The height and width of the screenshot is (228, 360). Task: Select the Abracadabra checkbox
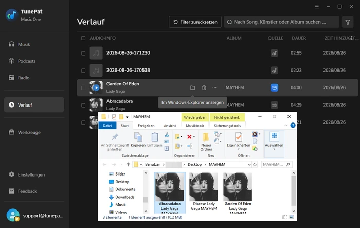tap(83, 106)
